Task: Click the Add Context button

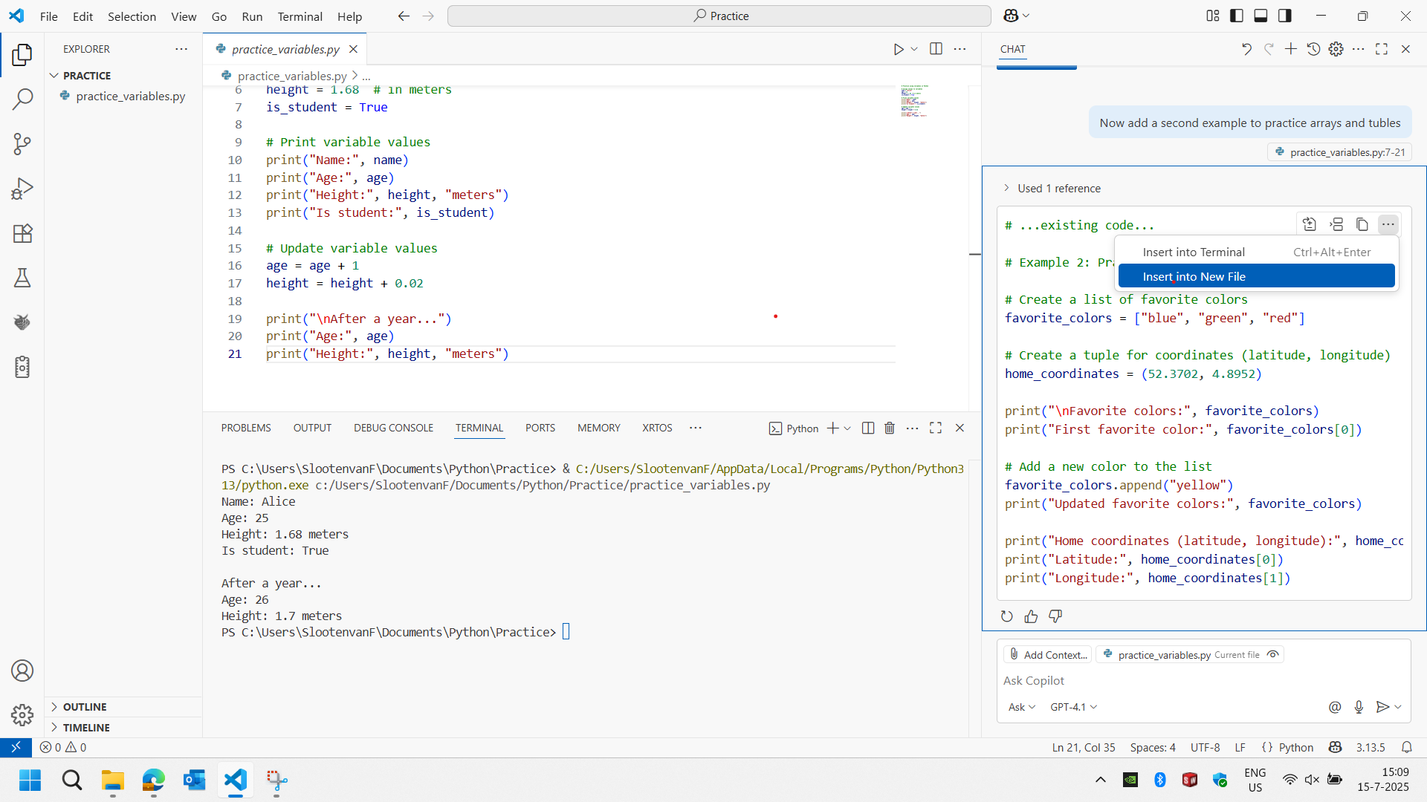Action: pyautogui.click(x=1048, y=654)
